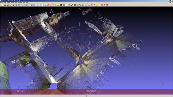Click the white axes tool icon
Screen dimensions: 173x97
point(66,5)
